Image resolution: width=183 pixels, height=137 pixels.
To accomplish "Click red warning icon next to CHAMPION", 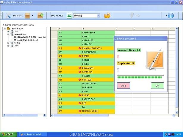I will (80, 72).
